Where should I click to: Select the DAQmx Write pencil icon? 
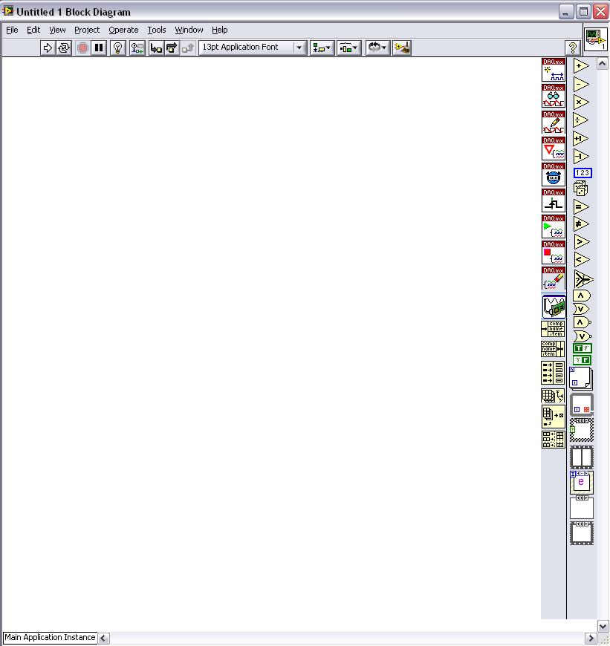[553, 123]
